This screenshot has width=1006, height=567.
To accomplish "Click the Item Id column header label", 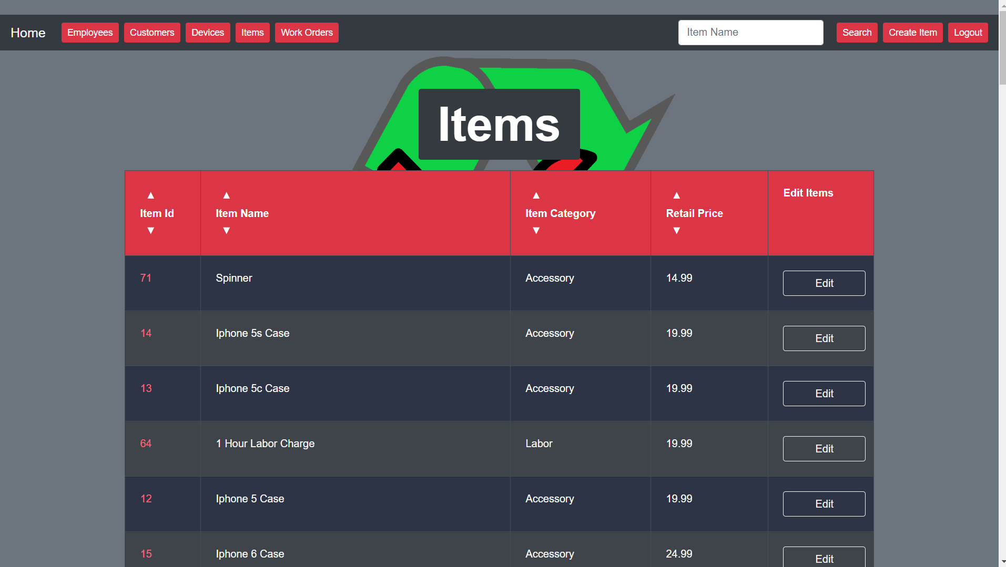I will click(x=157, y=213).
